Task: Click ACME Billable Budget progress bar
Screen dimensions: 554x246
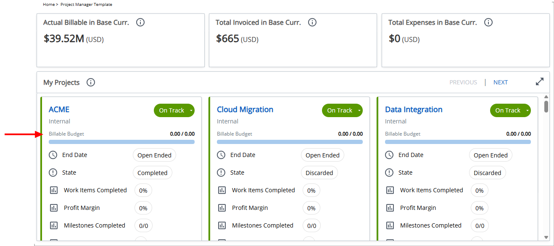Action: 121,142
